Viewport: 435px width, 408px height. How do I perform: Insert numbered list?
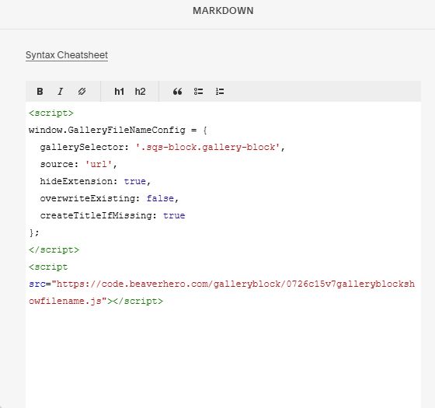point(220,92)
